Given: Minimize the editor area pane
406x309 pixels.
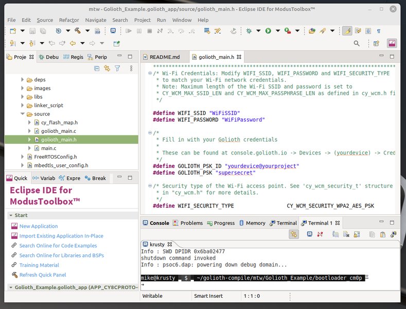Looking at the screenshot, I should [381, 56].
